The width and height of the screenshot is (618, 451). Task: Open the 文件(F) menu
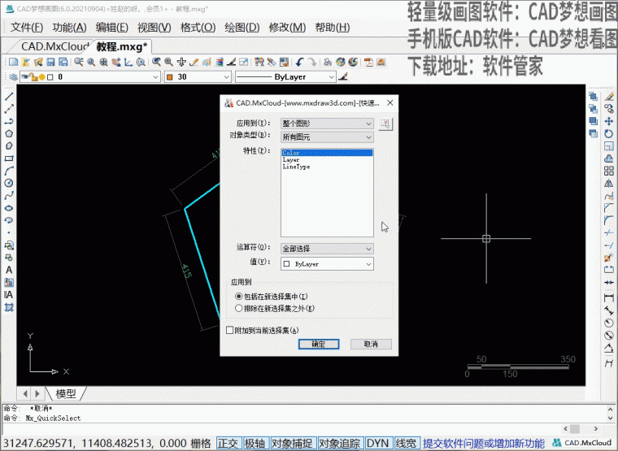(27, 28)
